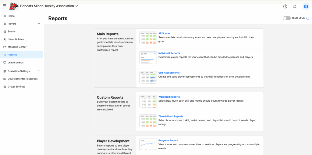Open the DS user avatar

pos(306,6)
